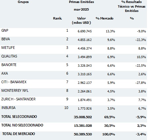148x140 pixels.
Task: Click the MONTERREY NYL group name
Action: [15, 90]
